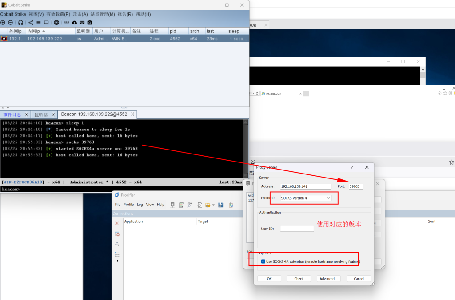Open web log via the globe icon

click(x=56, y=22)
